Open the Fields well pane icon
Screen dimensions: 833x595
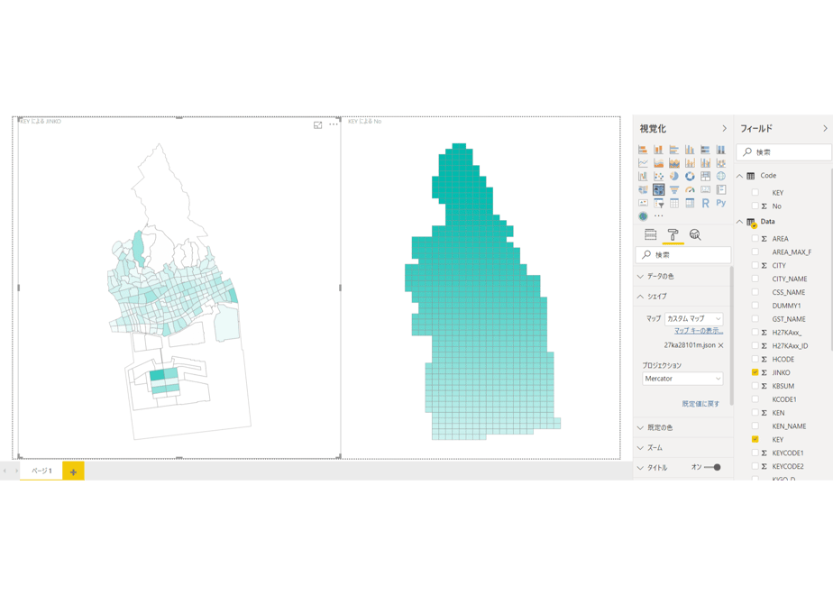click(x=650, y=234)
